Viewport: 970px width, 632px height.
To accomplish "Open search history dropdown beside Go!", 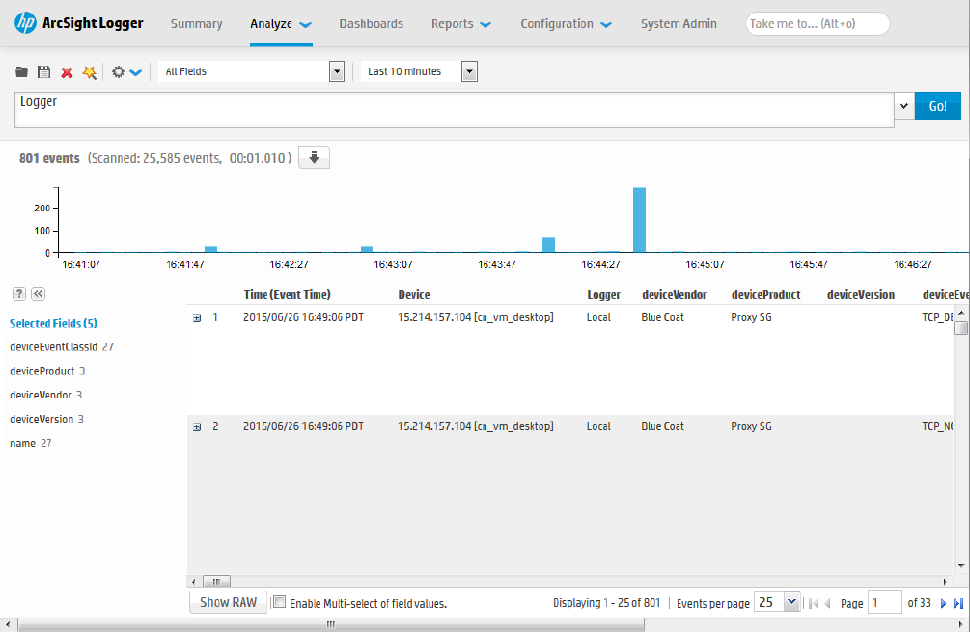I will click(903, 106).
